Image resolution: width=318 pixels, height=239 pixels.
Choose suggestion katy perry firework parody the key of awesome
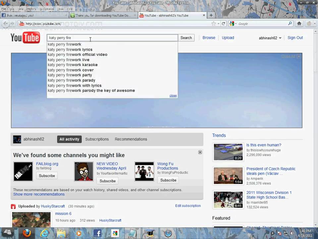coord(112,91)
